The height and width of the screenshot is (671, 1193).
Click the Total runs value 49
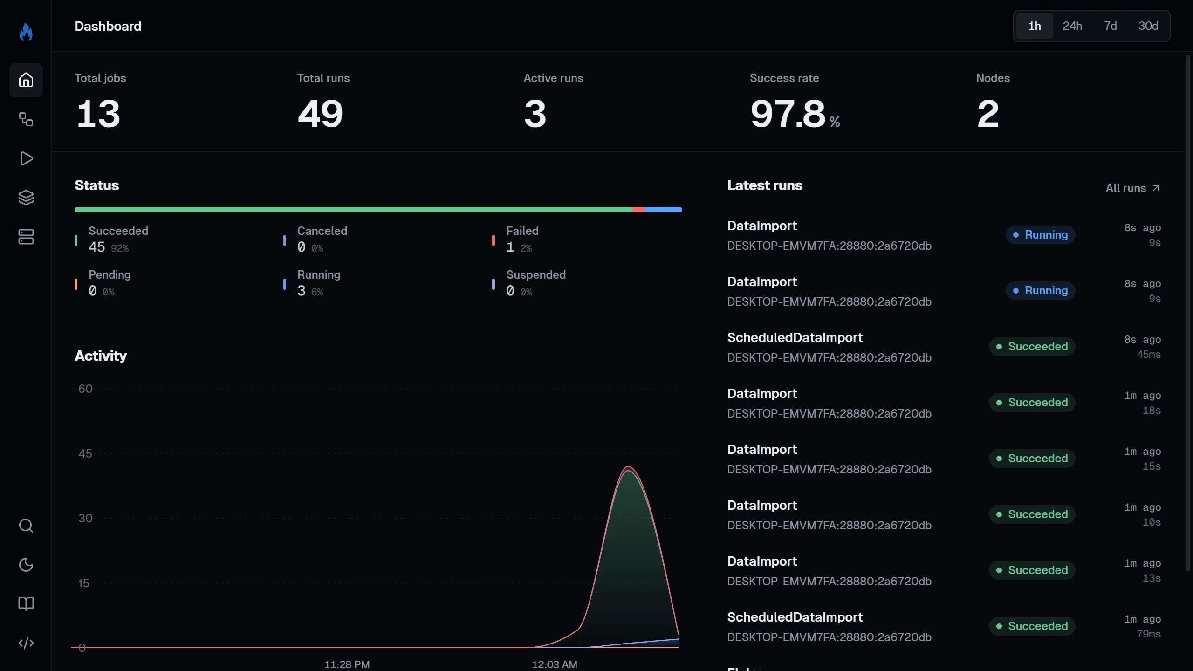point(320,114)
